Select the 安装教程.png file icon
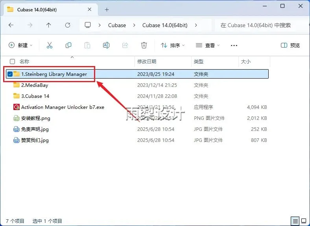Image resolution: width=310 pixels, height=226 pixels. (x=17, y=118)
